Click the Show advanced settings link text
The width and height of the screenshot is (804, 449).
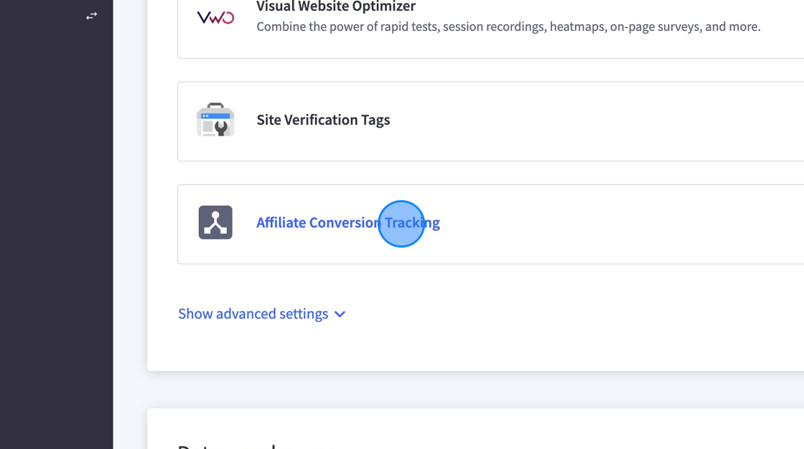coord(253,313)
